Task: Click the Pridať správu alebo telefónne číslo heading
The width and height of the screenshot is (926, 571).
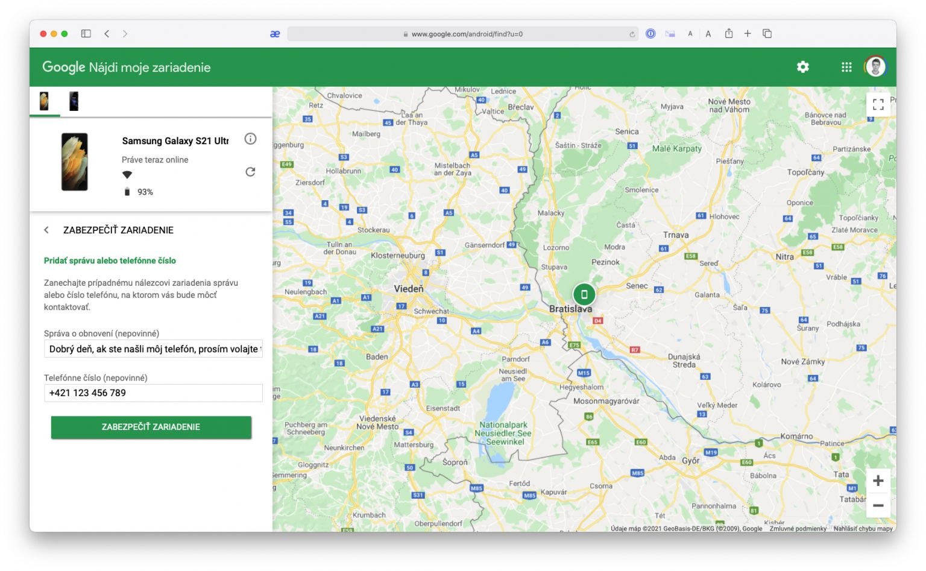Action: (x=110, y=260)
